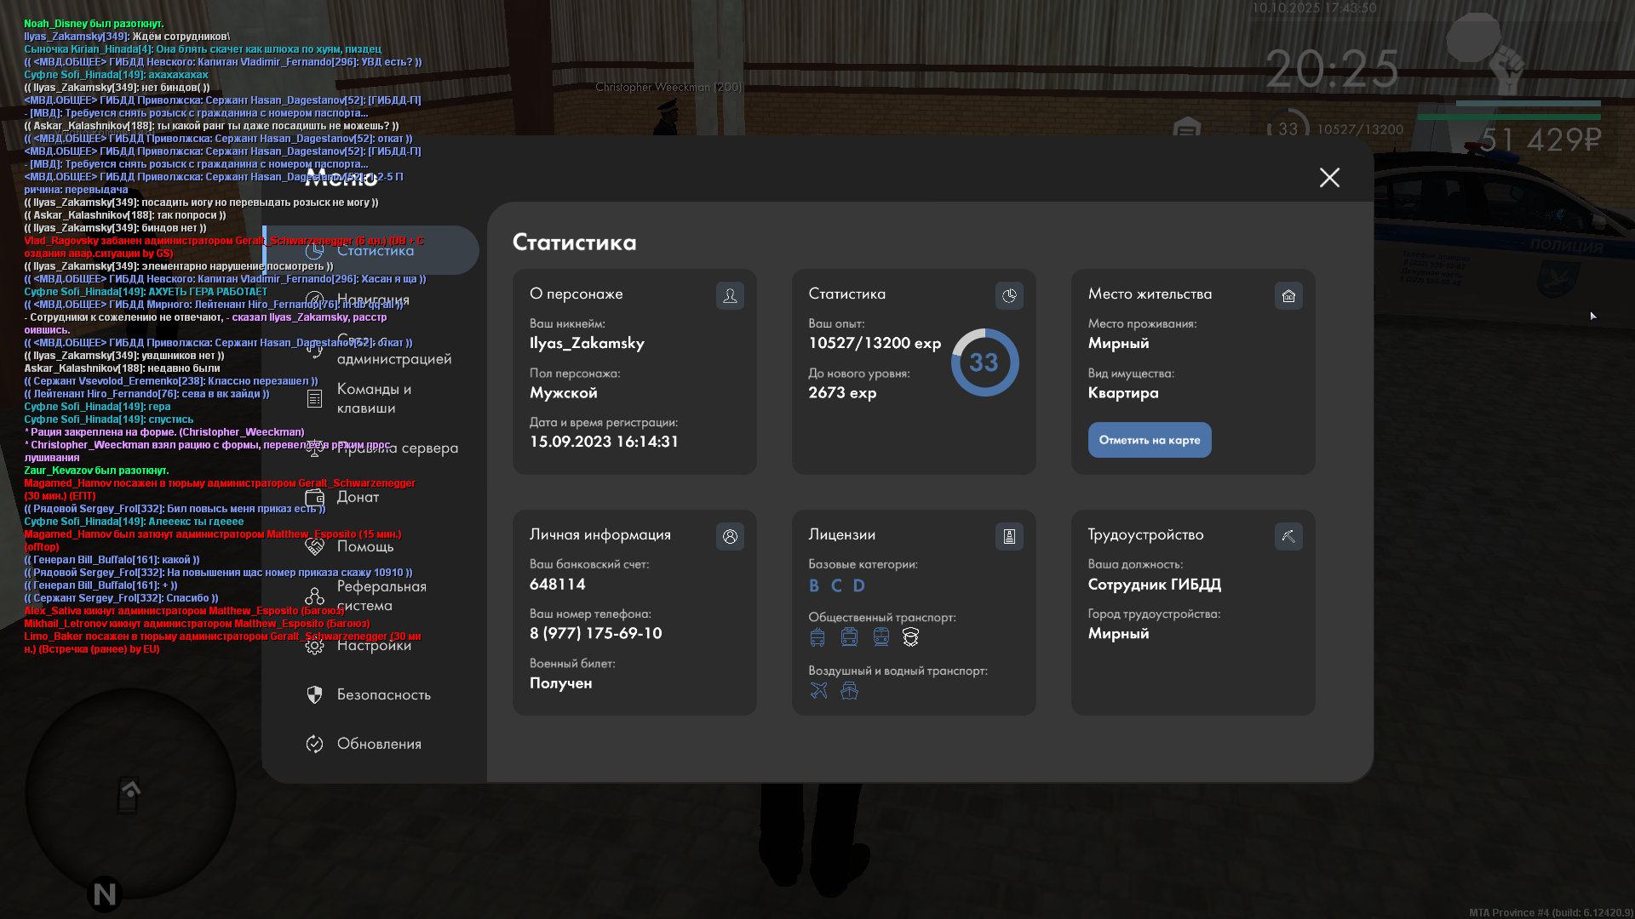The width and height of the screenshot is (1635, 919).
Task: Click the pie chart icon in Статистика card
Action: click(x=1009, y=295)
